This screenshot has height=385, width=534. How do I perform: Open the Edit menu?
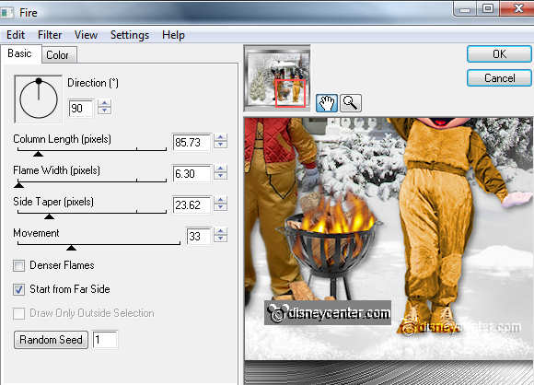pos(16,35)
